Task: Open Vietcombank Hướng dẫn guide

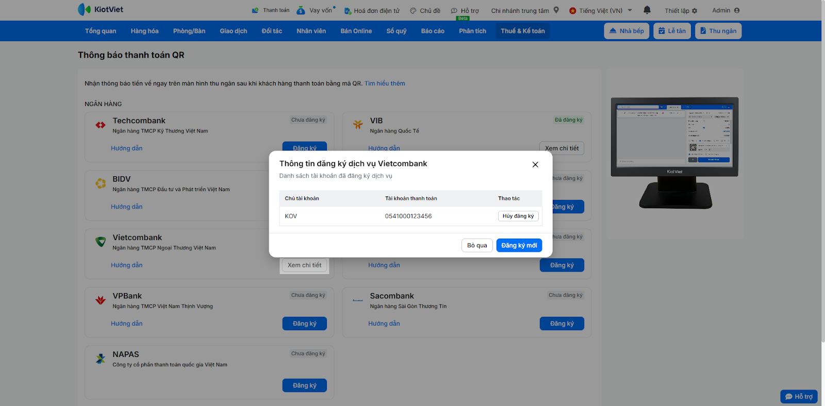Action: (x=127, y=265)
